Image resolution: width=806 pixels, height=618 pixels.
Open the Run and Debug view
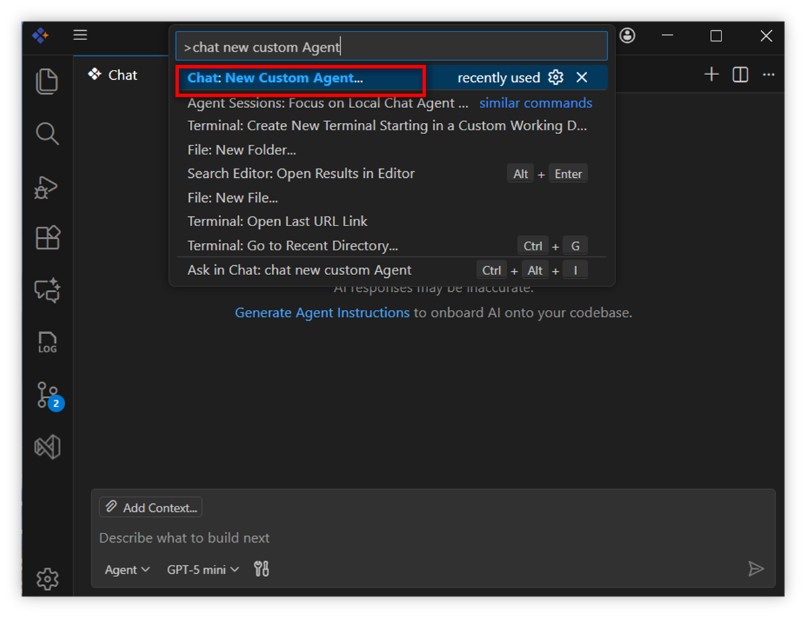point(47,187)
